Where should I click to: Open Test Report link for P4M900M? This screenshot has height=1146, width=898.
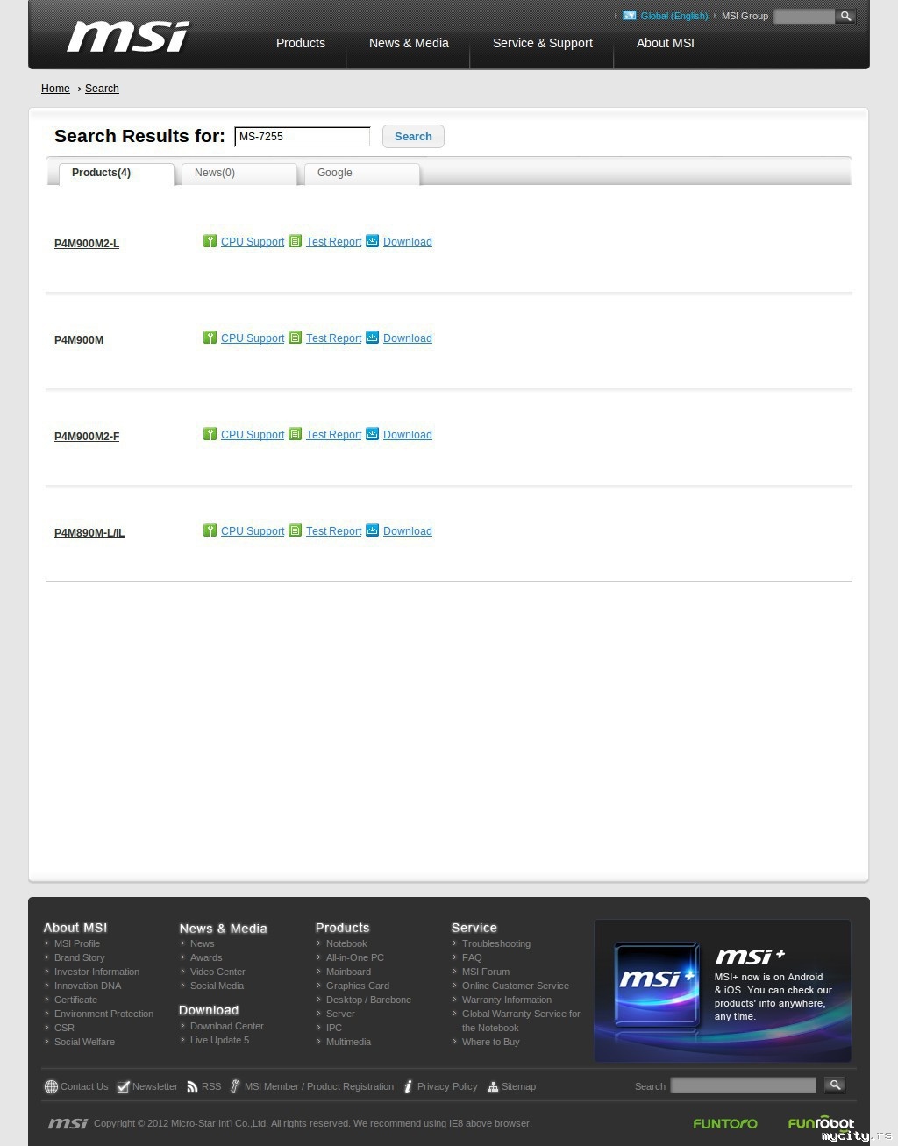(333, 338)
